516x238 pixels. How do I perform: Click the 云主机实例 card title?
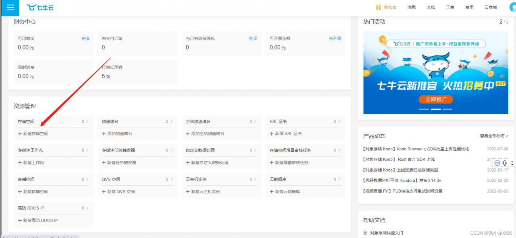(x=196, y=179)
